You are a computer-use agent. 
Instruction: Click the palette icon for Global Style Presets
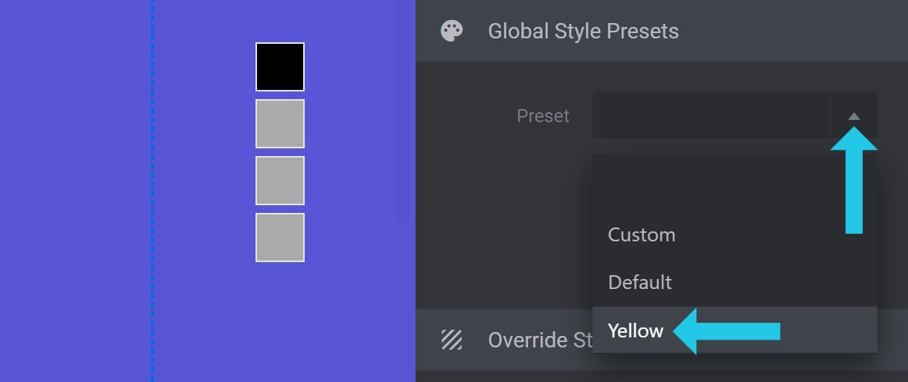click(x=452, y=32)
